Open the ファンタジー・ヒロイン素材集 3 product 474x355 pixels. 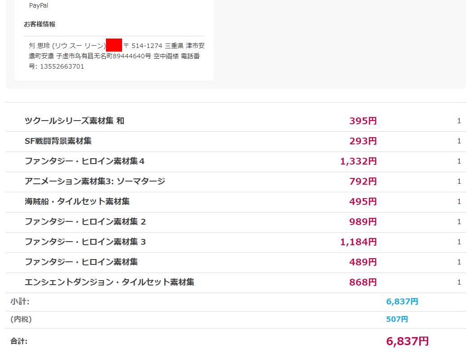(x=85, y=242)
